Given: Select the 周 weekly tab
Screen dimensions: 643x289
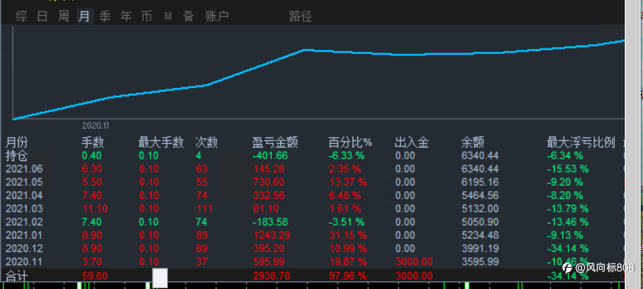Looking at the screenshot, I should coord(63,17).
